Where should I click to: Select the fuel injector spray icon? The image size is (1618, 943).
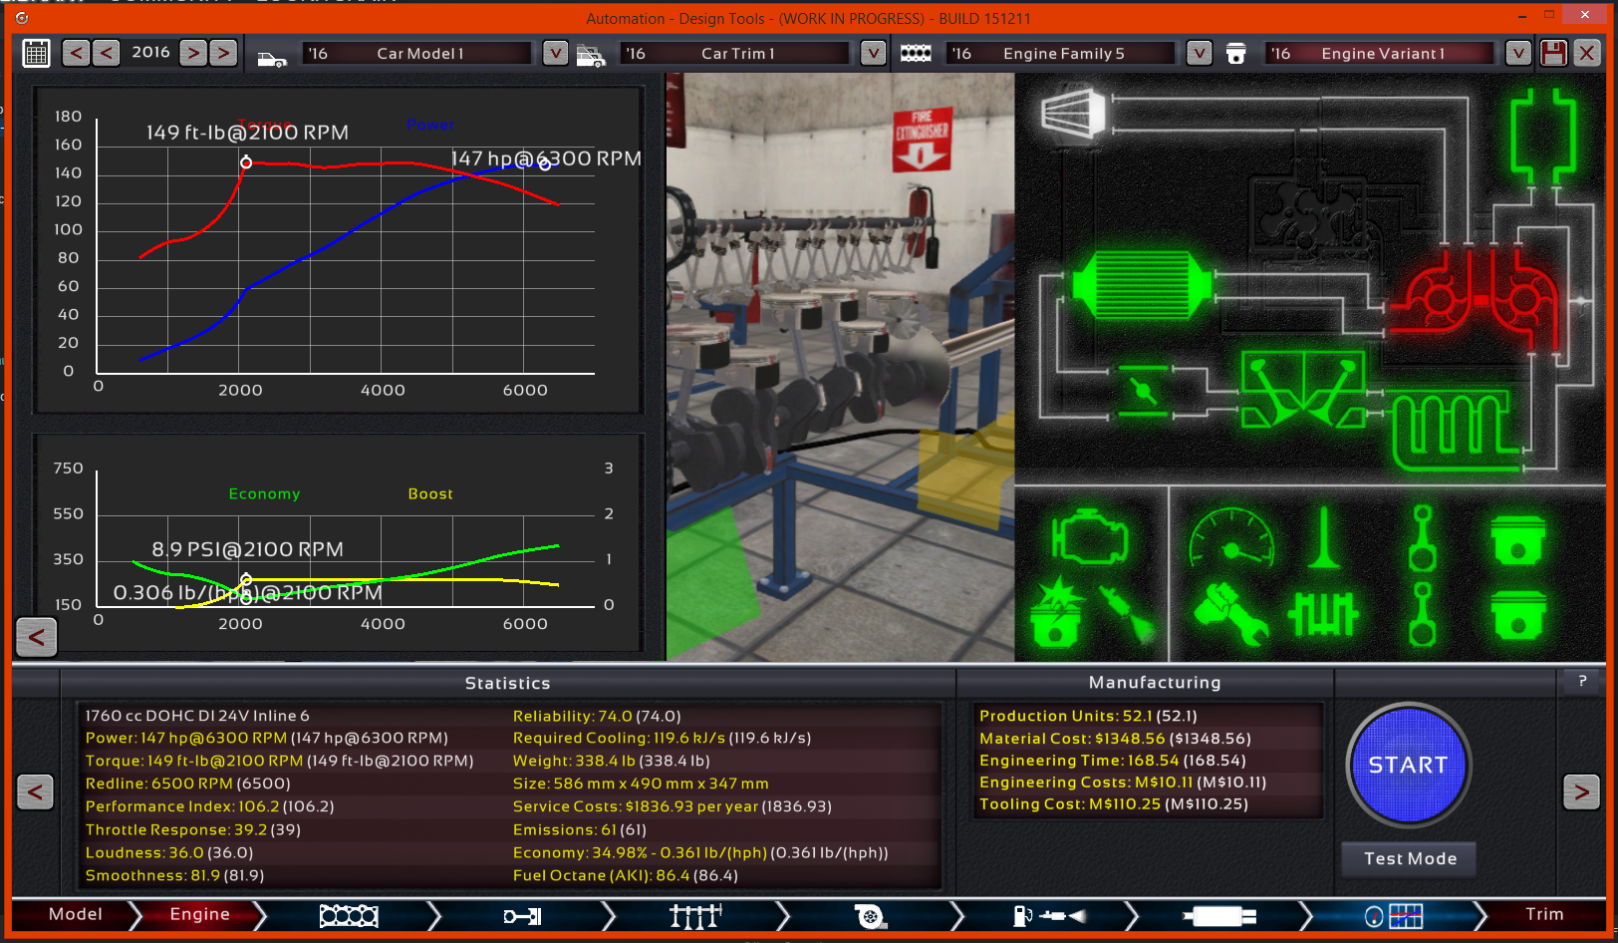[1126, 613]
